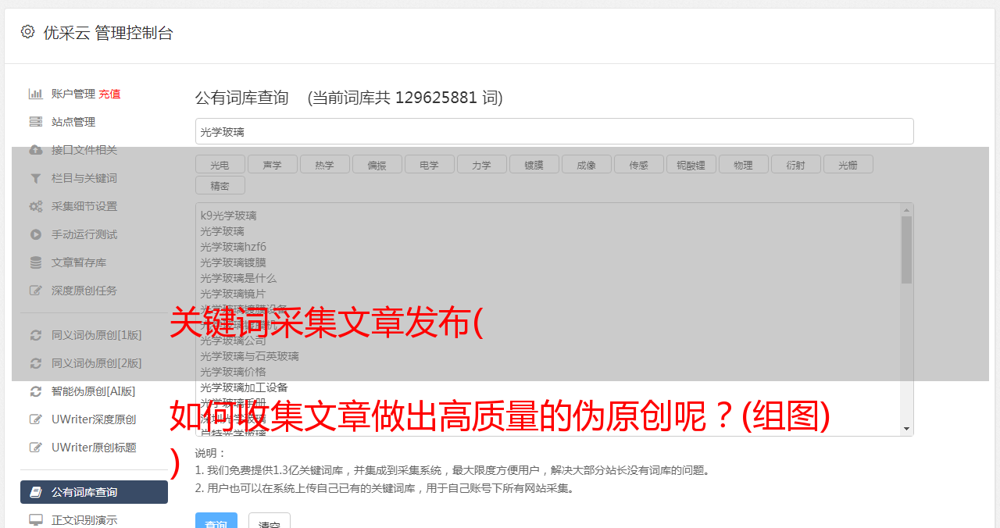The image size is (1000, 528).
Task: Open the 公有词库查询 book icon
Action: 36,492
